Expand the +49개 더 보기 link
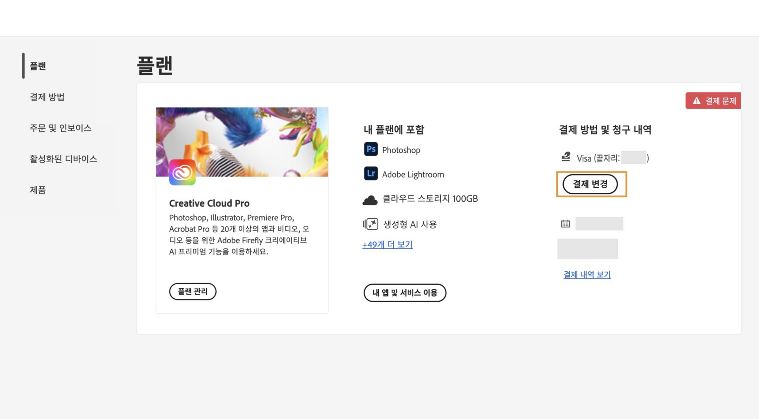This screenshot has height=419, width=759. click(x=387, y=244)
